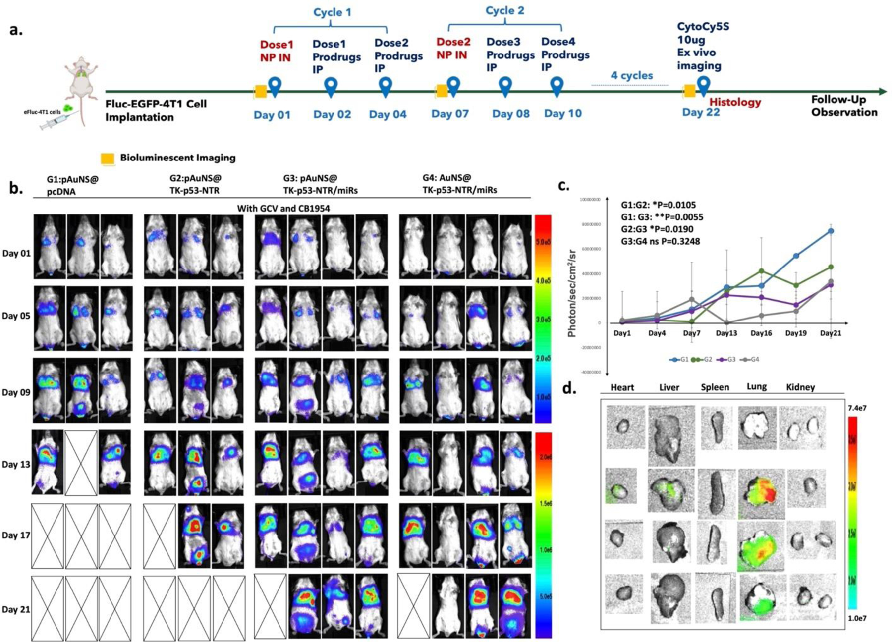Click the red 'Dose2 NP IN' label
The width and height of the screenshot is (892, 642).
[453, 48]
